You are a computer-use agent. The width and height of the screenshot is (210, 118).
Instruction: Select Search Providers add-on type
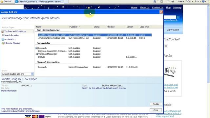click(x=12, y=35)
